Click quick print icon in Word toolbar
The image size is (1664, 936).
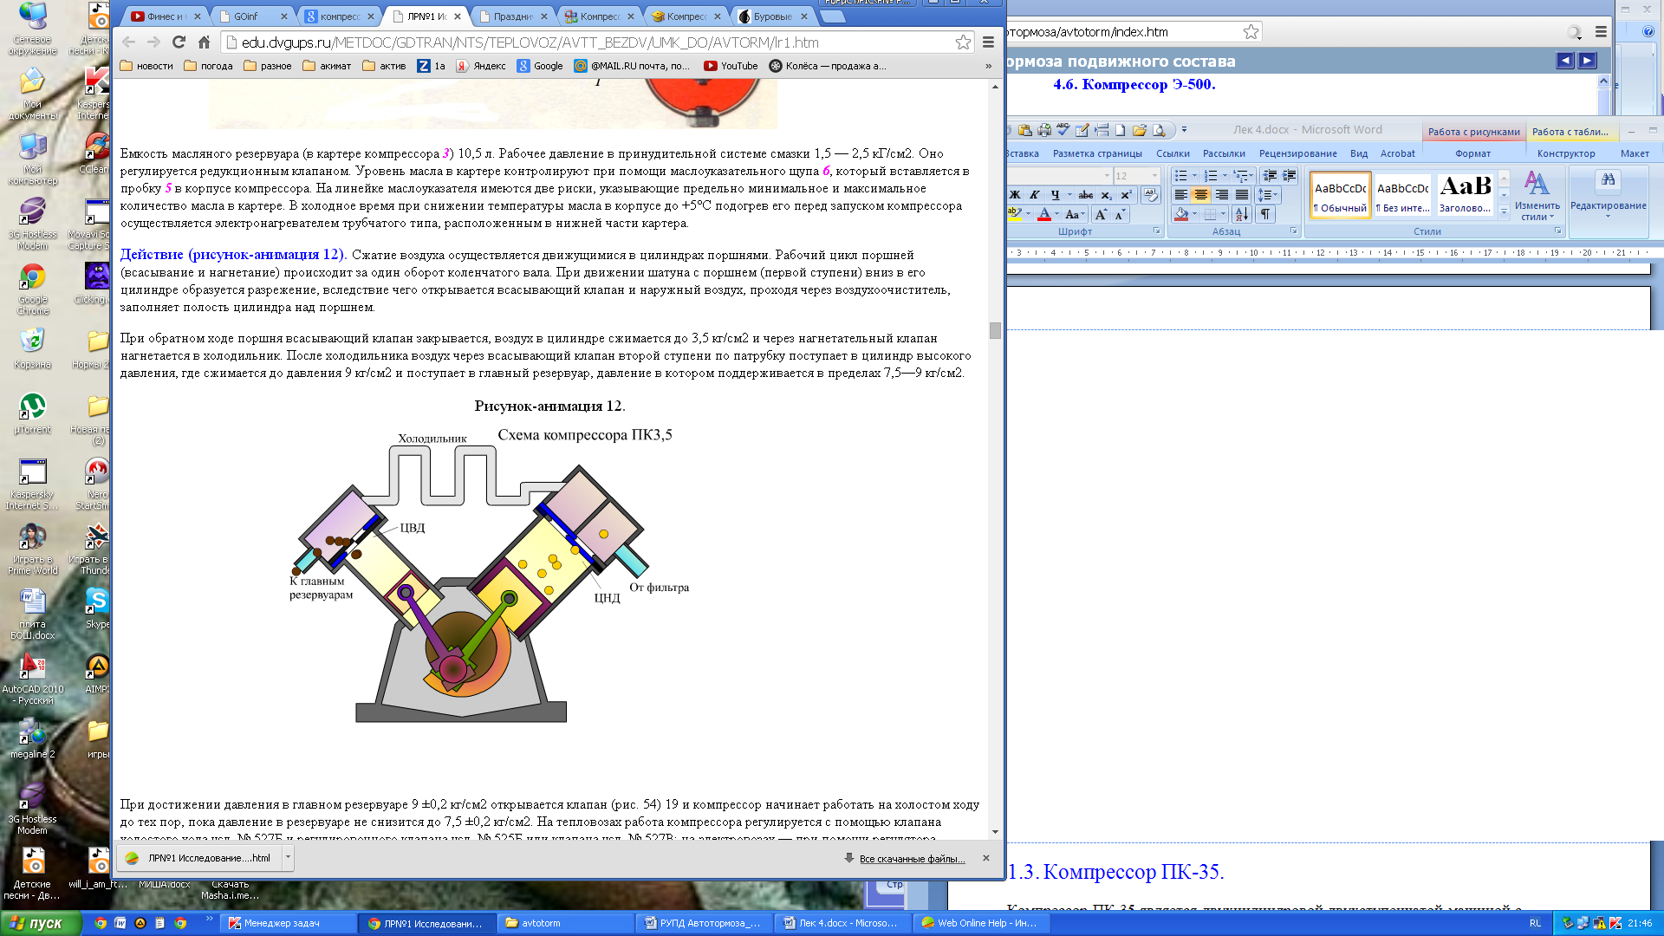pos(1044,130)
